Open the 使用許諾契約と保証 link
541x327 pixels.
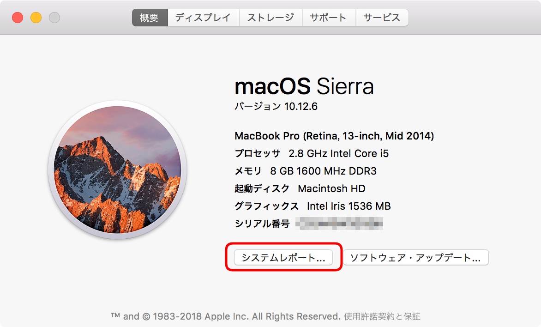point(382,316)
